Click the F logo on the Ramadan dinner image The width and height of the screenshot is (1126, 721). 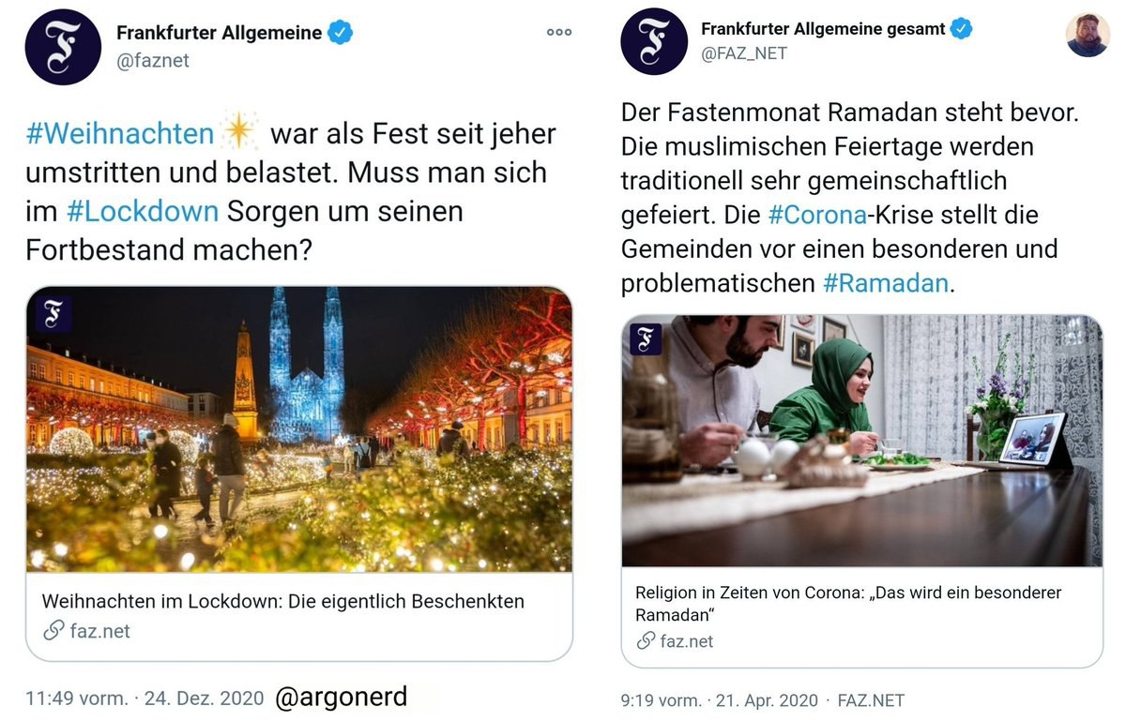click(x=646, y=338)
